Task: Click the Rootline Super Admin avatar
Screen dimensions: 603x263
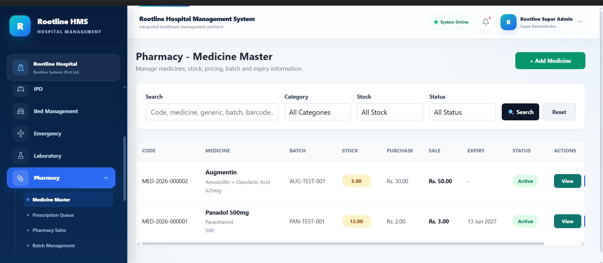Action: (x=508, y=22)
